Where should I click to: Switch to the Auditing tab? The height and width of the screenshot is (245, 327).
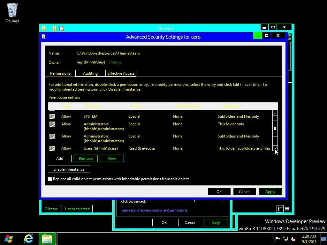tap(90, 73)
